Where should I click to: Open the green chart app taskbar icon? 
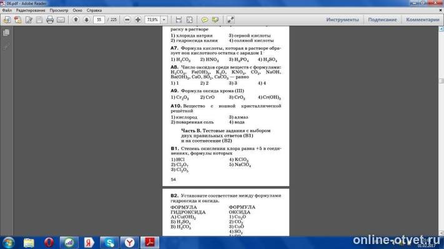[x=69, y=243]
